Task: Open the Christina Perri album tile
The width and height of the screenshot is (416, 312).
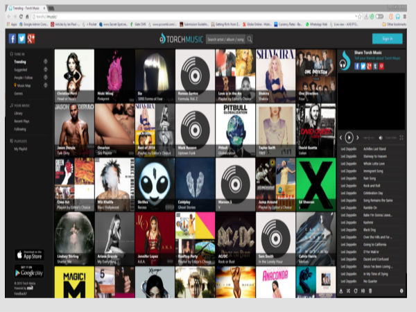Action: pyautogui.click(x=75, y=76)
